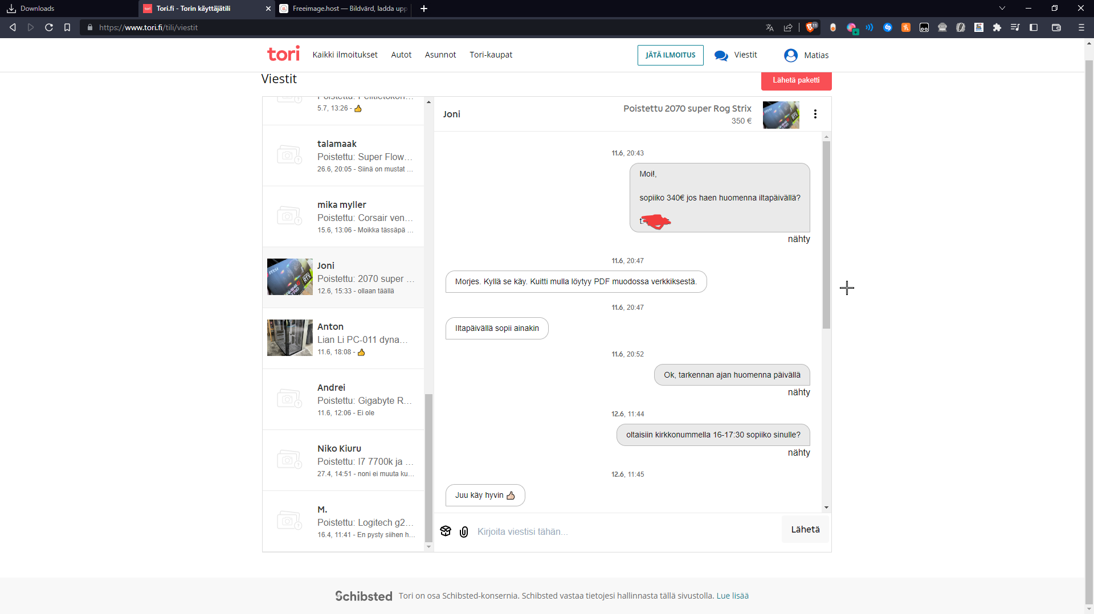Click the conversation list scrollbar thumb
Image resolution: width=1094 pixels, height=614 pixels.
click(x=429, y=467)
